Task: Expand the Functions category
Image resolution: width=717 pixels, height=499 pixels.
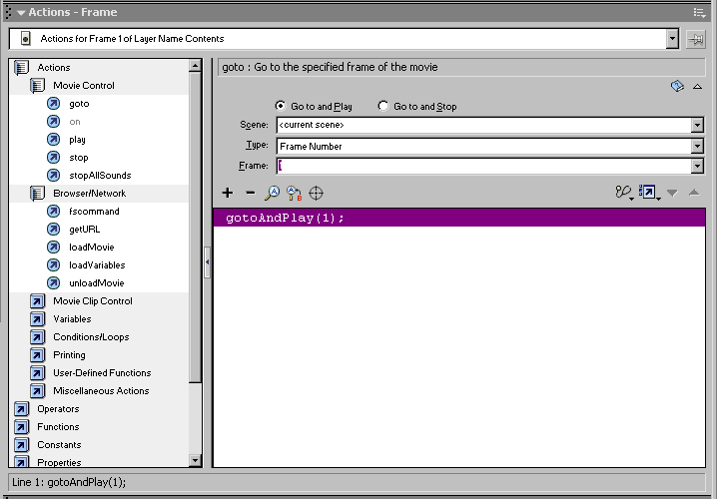Action: [x=21, y=427]
